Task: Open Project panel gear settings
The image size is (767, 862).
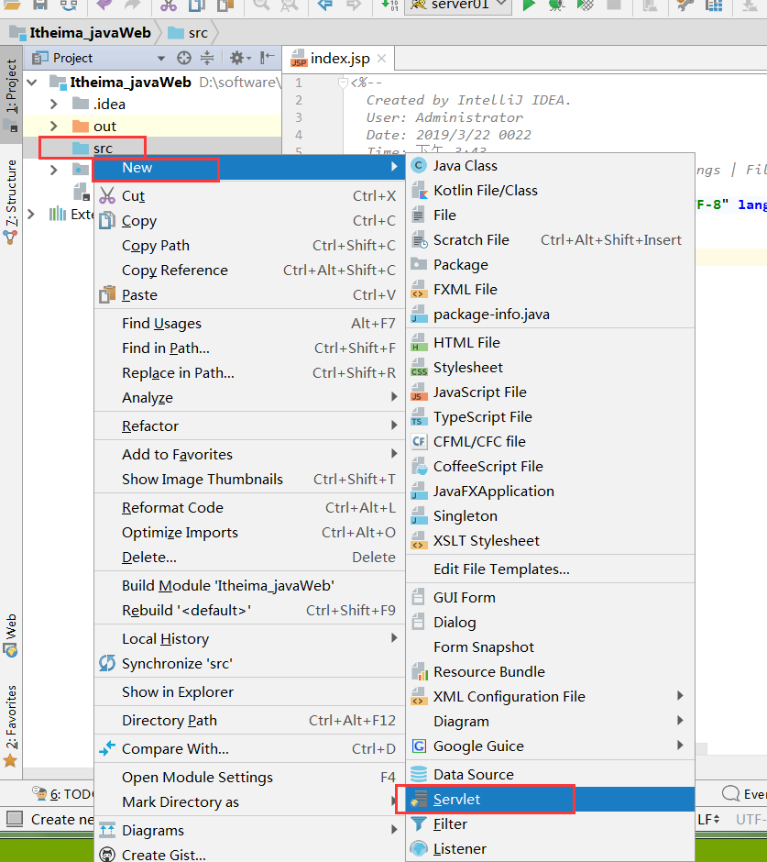Action: 240,58
